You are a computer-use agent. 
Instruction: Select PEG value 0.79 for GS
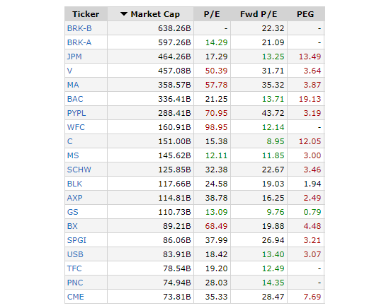point(312,212)
